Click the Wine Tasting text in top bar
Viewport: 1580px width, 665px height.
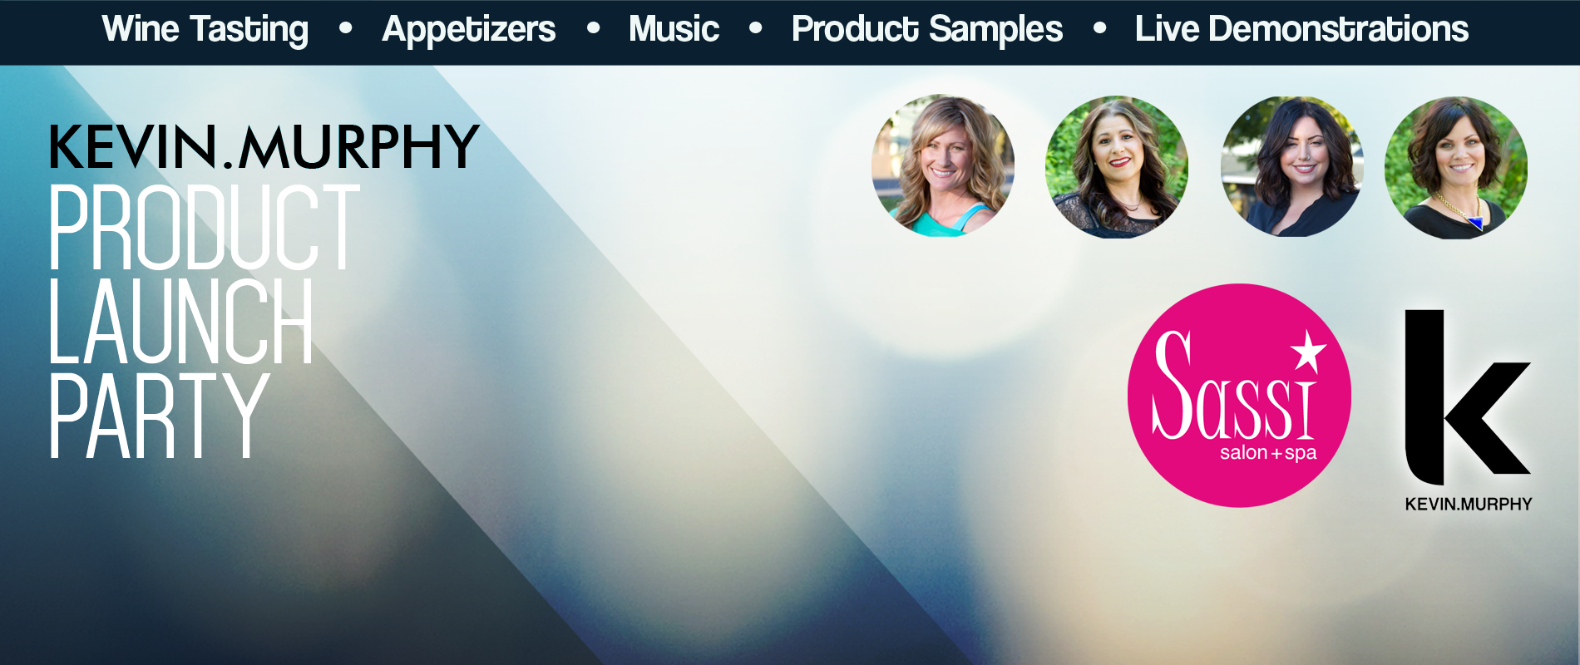[205, 30]
